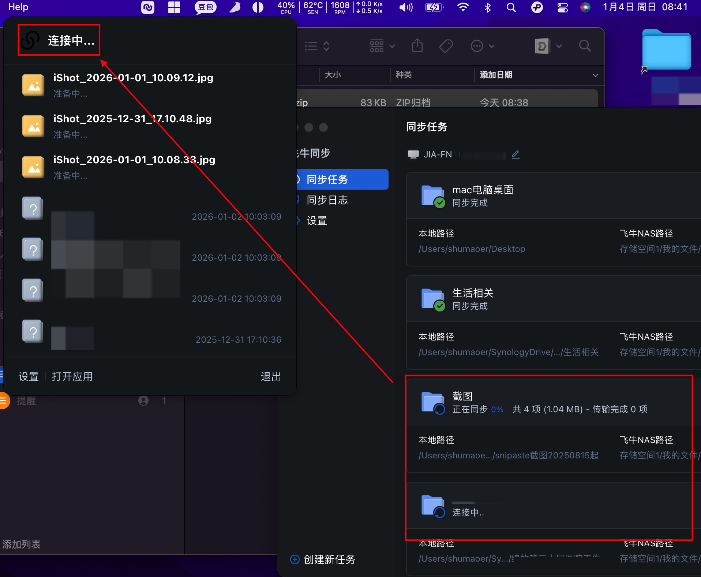This screenshot has width=701, height=577.
Task: Select 同步任务 in the sync app sidebar
Action: pyautogui.click(x=342, y=179)
